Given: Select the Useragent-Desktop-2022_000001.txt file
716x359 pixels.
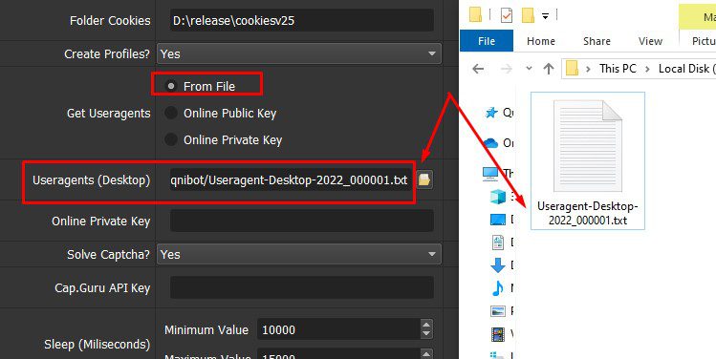Looking at the screenshot, I should click(588, 160).
